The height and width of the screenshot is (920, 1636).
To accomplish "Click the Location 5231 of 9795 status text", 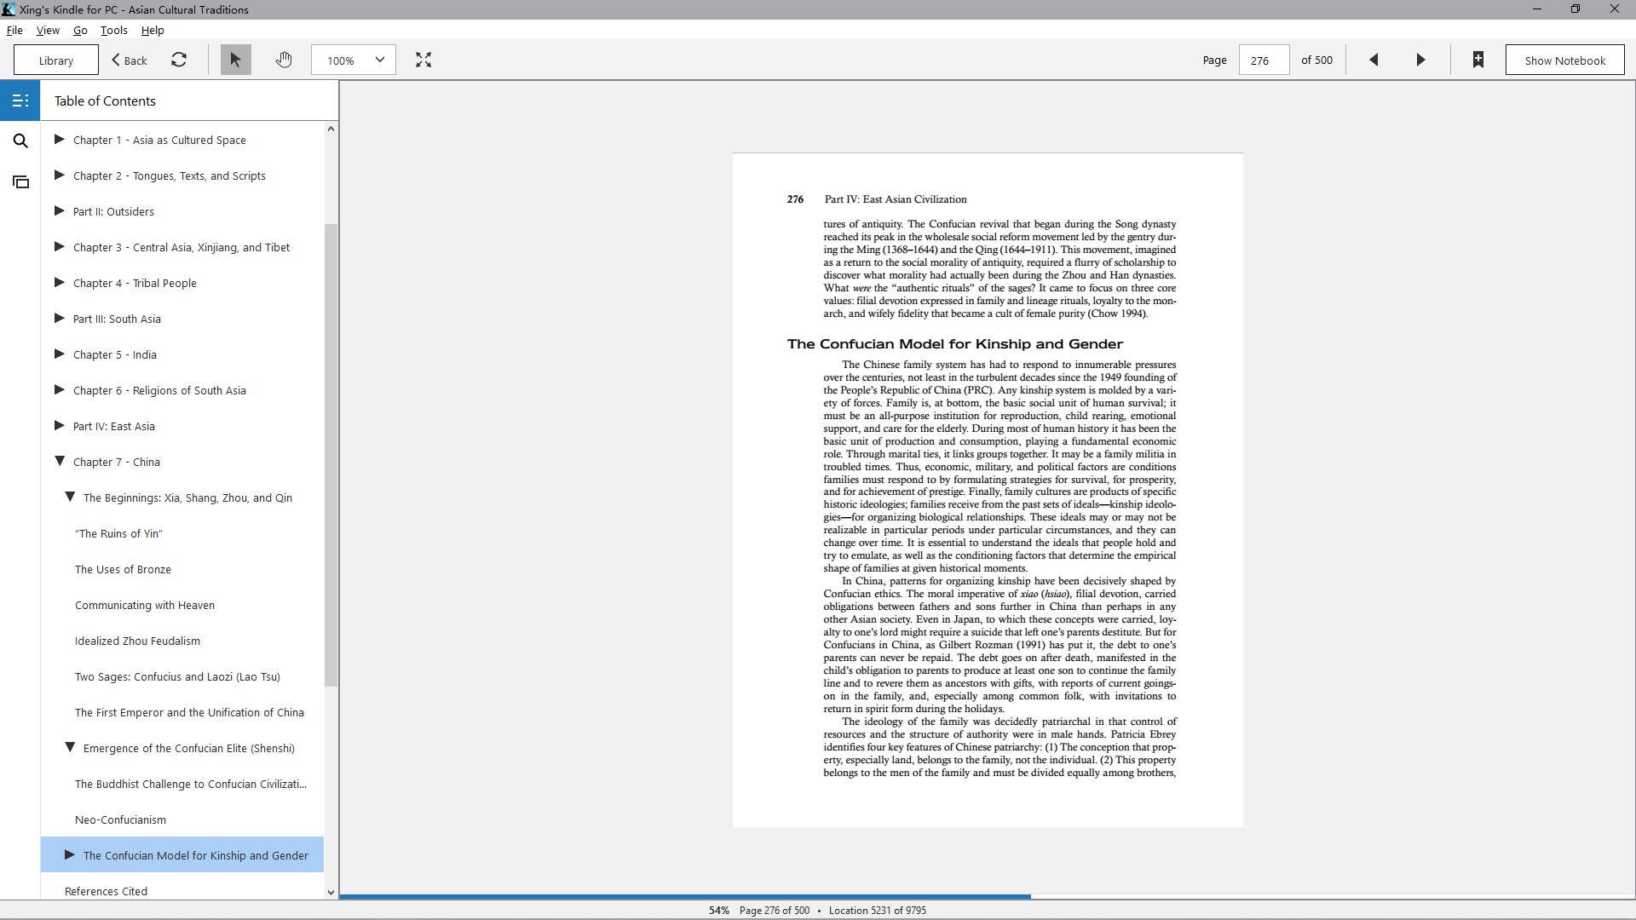I will click(878, 910).
